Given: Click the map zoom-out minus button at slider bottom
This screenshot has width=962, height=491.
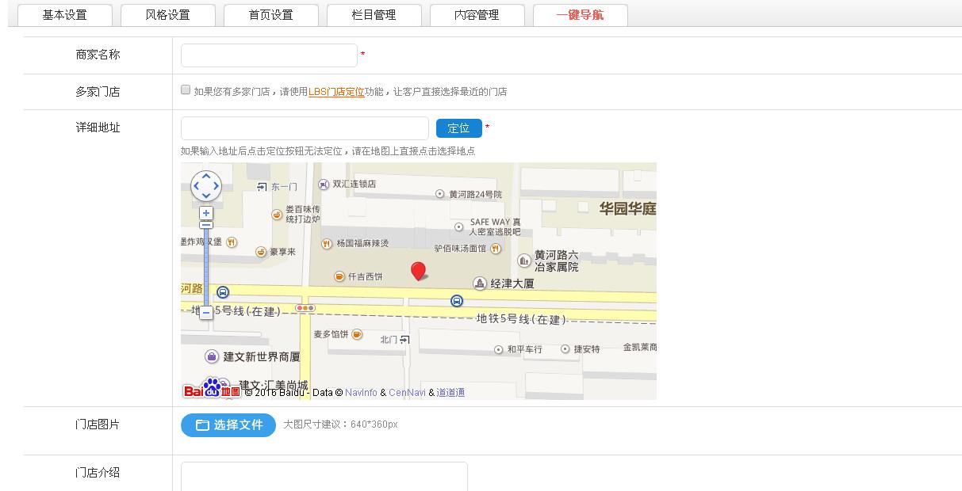Looking at the screenshot, I should pyautogui.click(x=206, y=313).
